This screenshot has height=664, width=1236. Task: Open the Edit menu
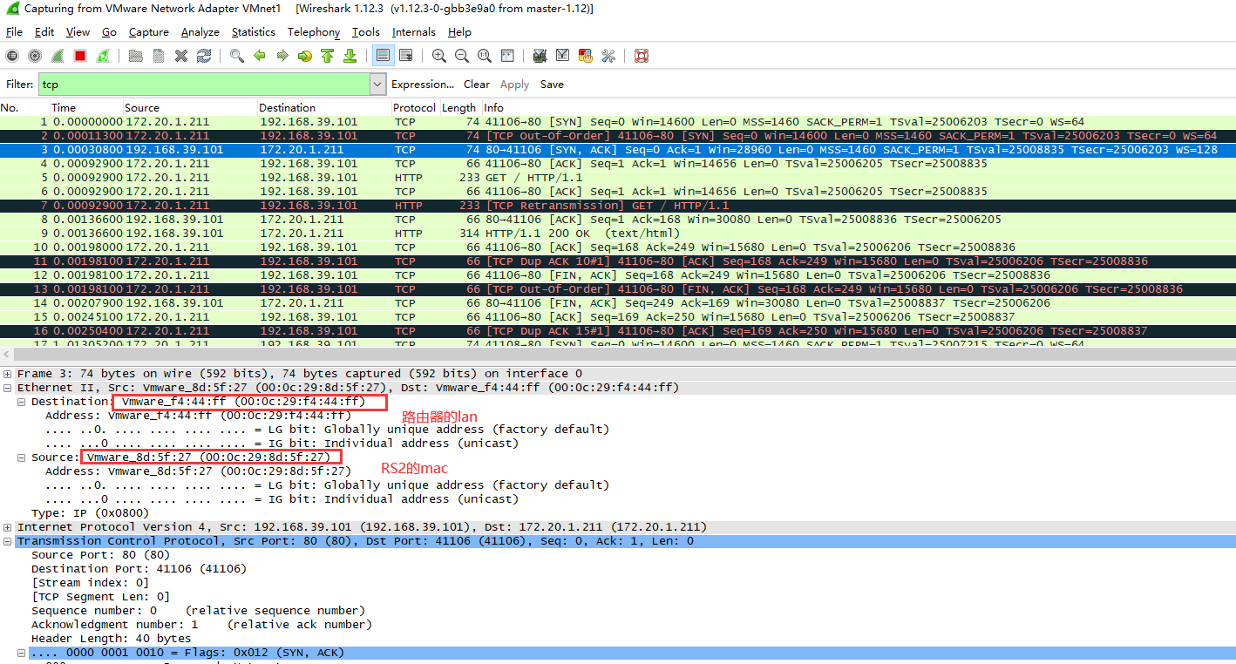(x=44, y=32)
